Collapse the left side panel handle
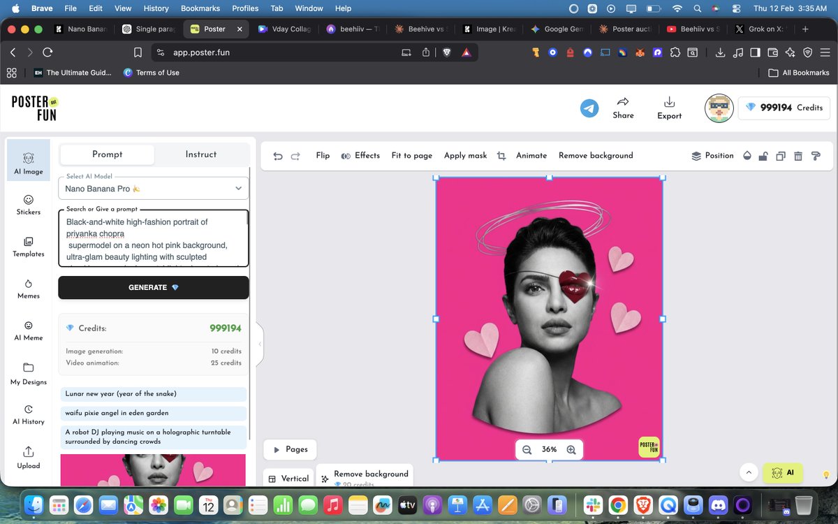The width and height of the screenshot is (838, 524). [x=259, y=344]
